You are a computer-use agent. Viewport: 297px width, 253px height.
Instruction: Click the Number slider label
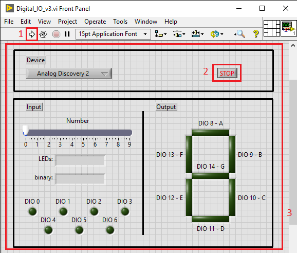(78, 121)
